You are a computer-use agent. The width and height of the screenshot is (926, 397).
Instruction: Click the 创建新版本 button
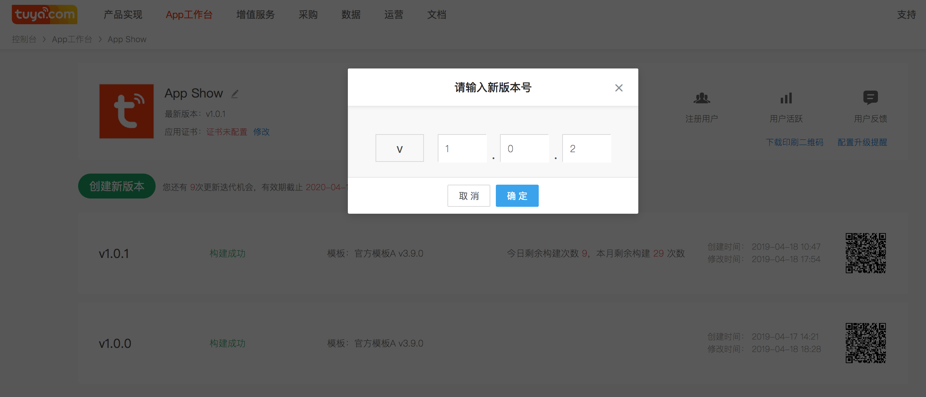click(117, 186)
